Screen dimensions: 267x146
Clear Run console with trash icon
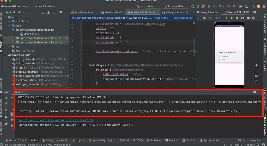coord(12,125)
